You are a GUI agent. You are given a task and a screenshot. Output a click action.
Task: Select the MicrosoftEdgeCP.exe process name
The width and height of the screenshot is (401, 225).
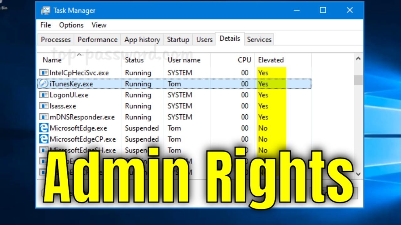(x=83, y=139)
